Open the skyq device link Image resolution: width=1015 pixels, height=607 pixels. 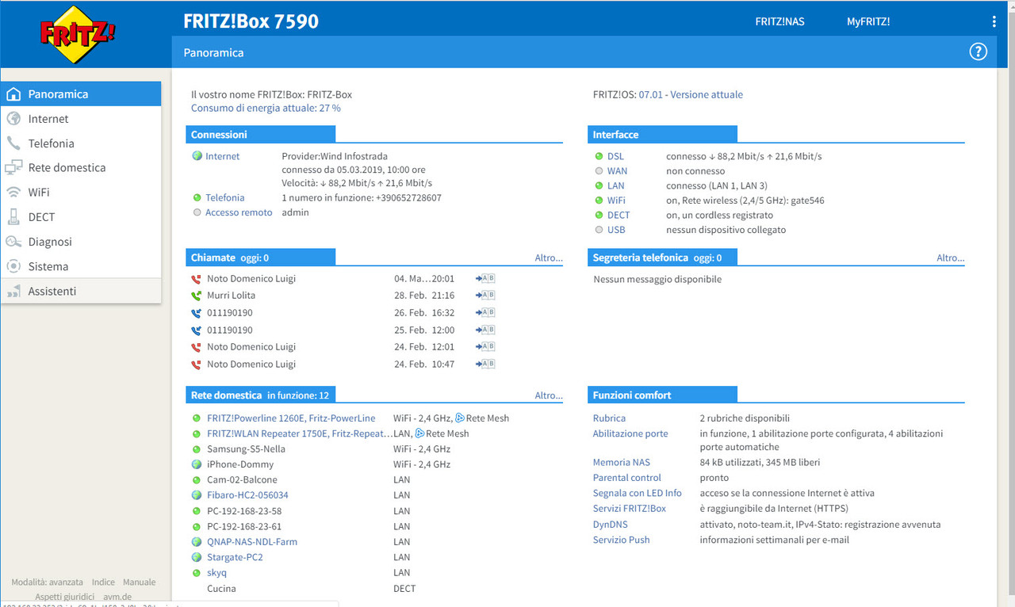(216, 572)
